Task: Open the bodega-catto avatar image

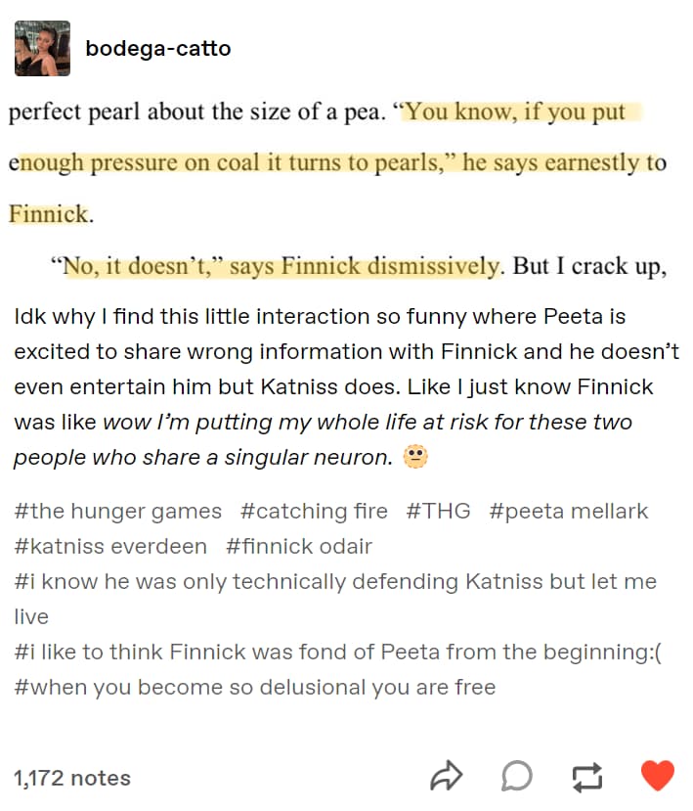Action: click(42, 49)
